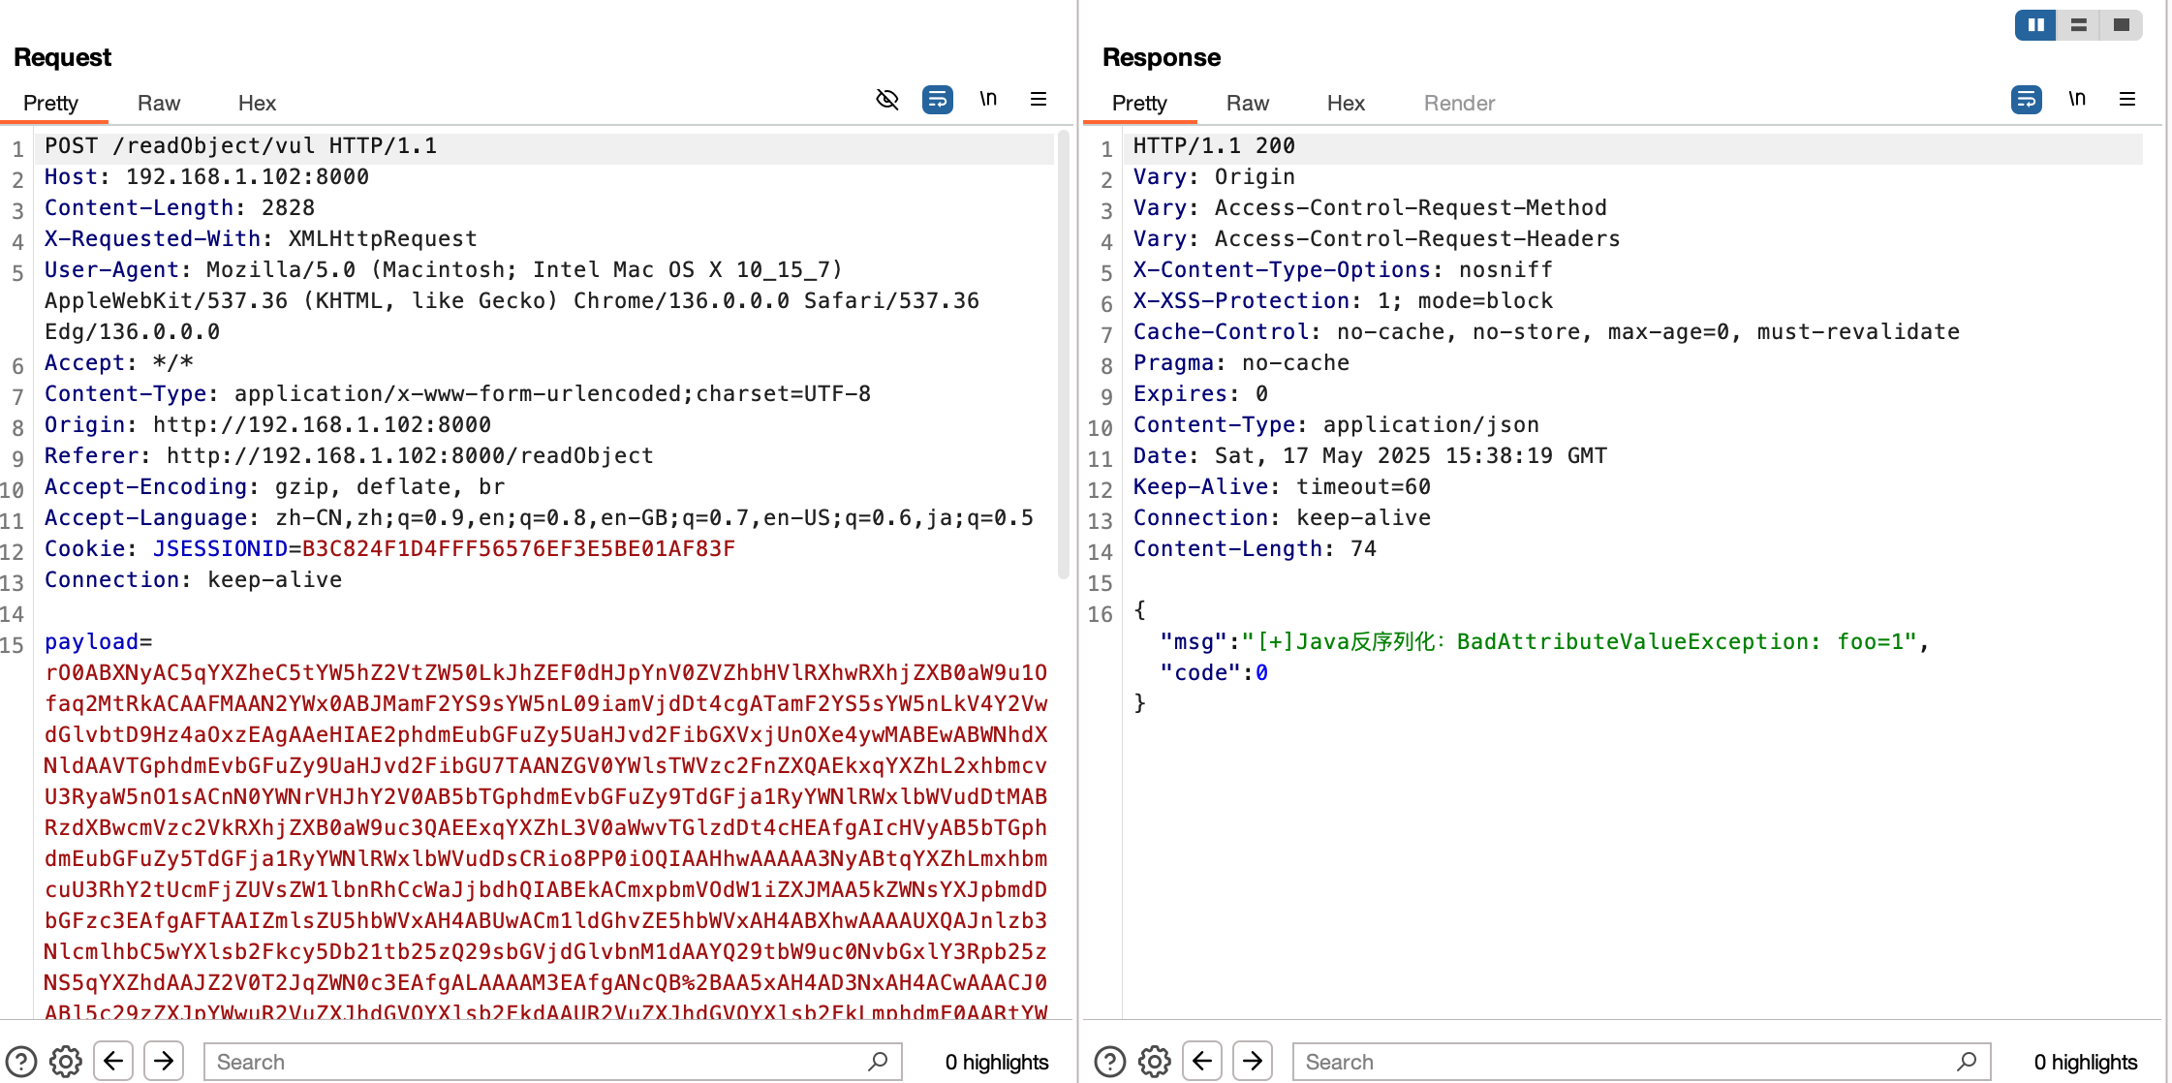Open Response panel hamburger menu
This screenshot has height=1083, width=2172.
pyautogui.click(x=2127, y=99)
